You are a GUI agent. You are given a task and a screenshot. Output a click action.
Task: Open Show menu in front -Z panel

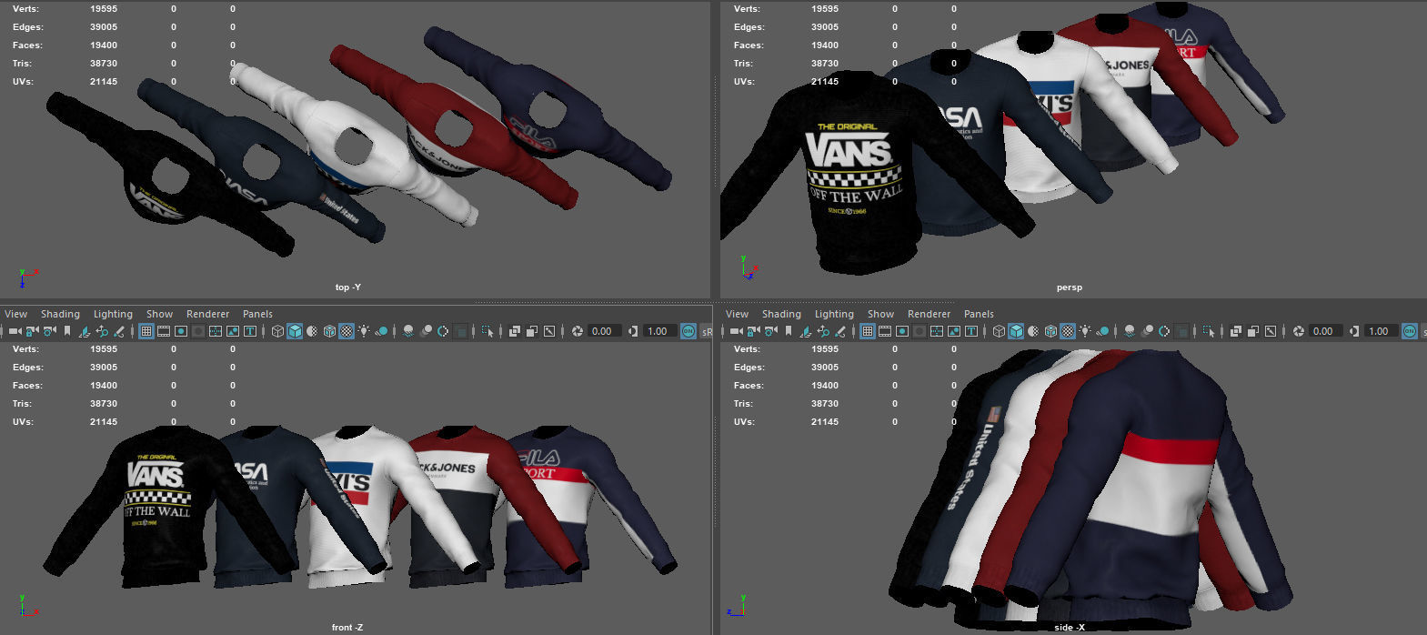tap(159, 314)
